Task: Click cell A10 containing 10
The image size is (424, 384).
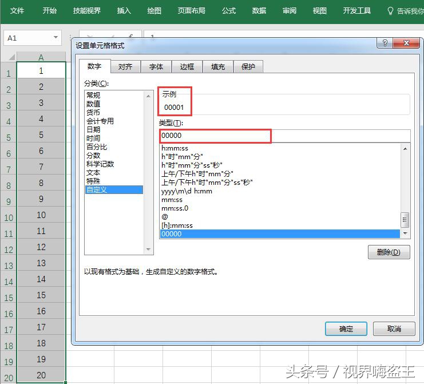Action: click(x=41, y=215)
